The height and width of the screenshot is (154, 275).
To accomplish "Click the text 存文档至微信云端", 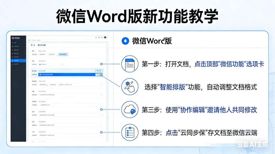I will [232, 133].
